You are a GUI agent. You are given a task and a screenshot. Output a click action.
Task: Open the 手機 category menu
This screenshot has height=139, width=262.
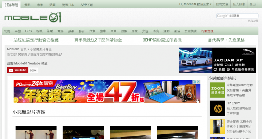(18, 31)
